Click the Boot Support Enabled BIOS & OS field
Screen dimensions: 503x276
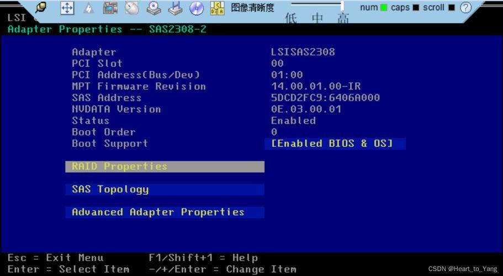pyautogui.click(x=335, y=144)
